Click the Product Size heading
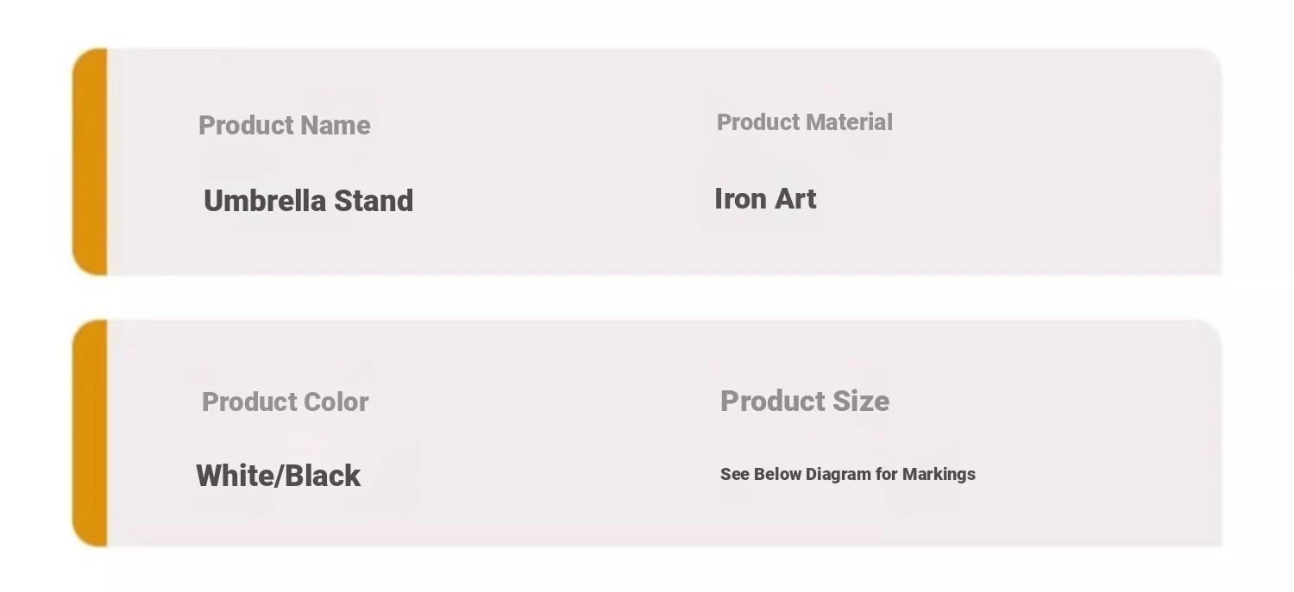This screenshot has height=592, width=1294. [x=804, y=402]
